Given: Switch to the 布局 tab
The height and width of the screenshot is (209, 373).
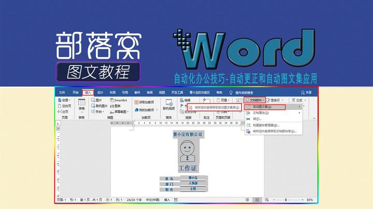Looking at the screenshot, I should pos(112,92).
